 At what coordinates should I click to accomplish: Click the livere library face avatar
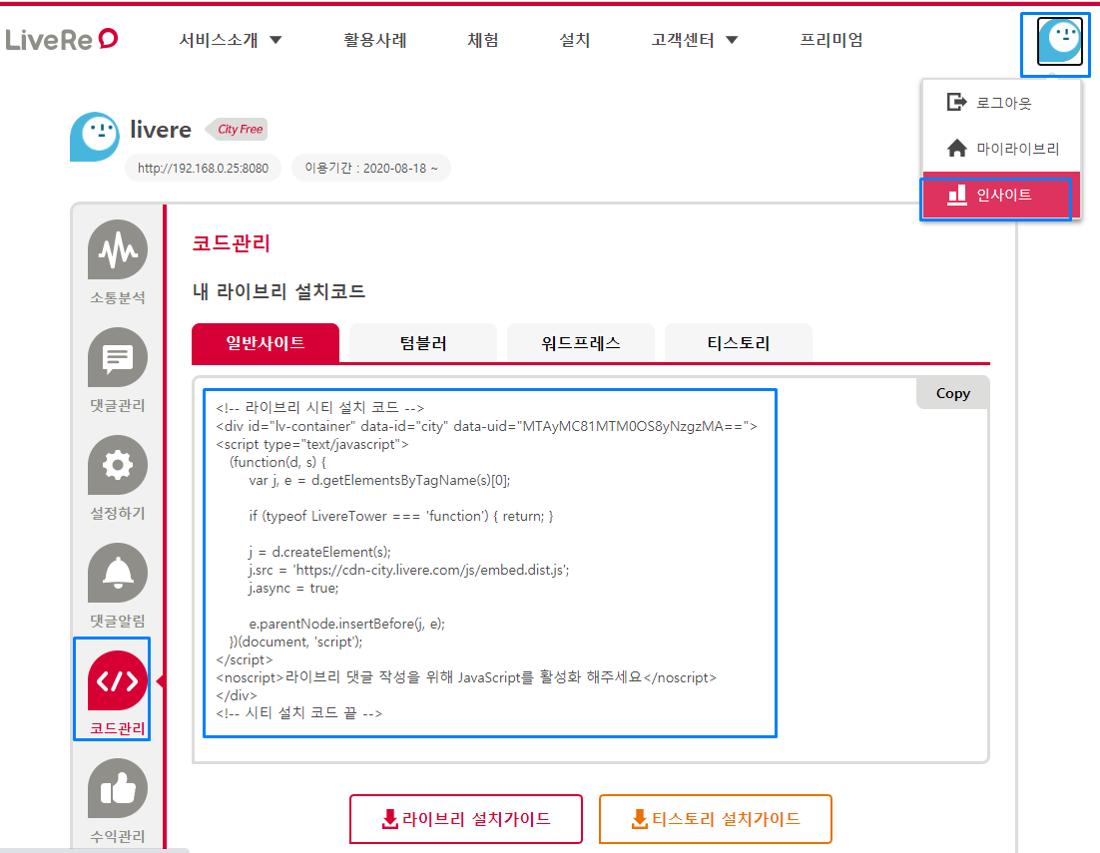(95, 137)
